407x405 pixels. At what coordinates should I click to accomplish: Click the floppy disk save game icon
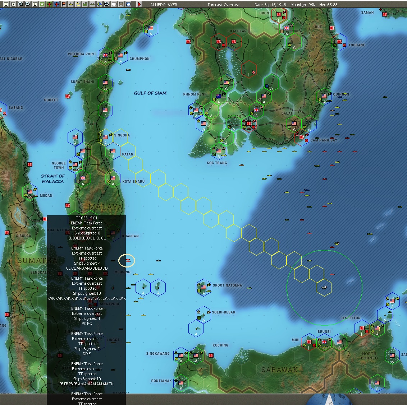coord(6,4)
